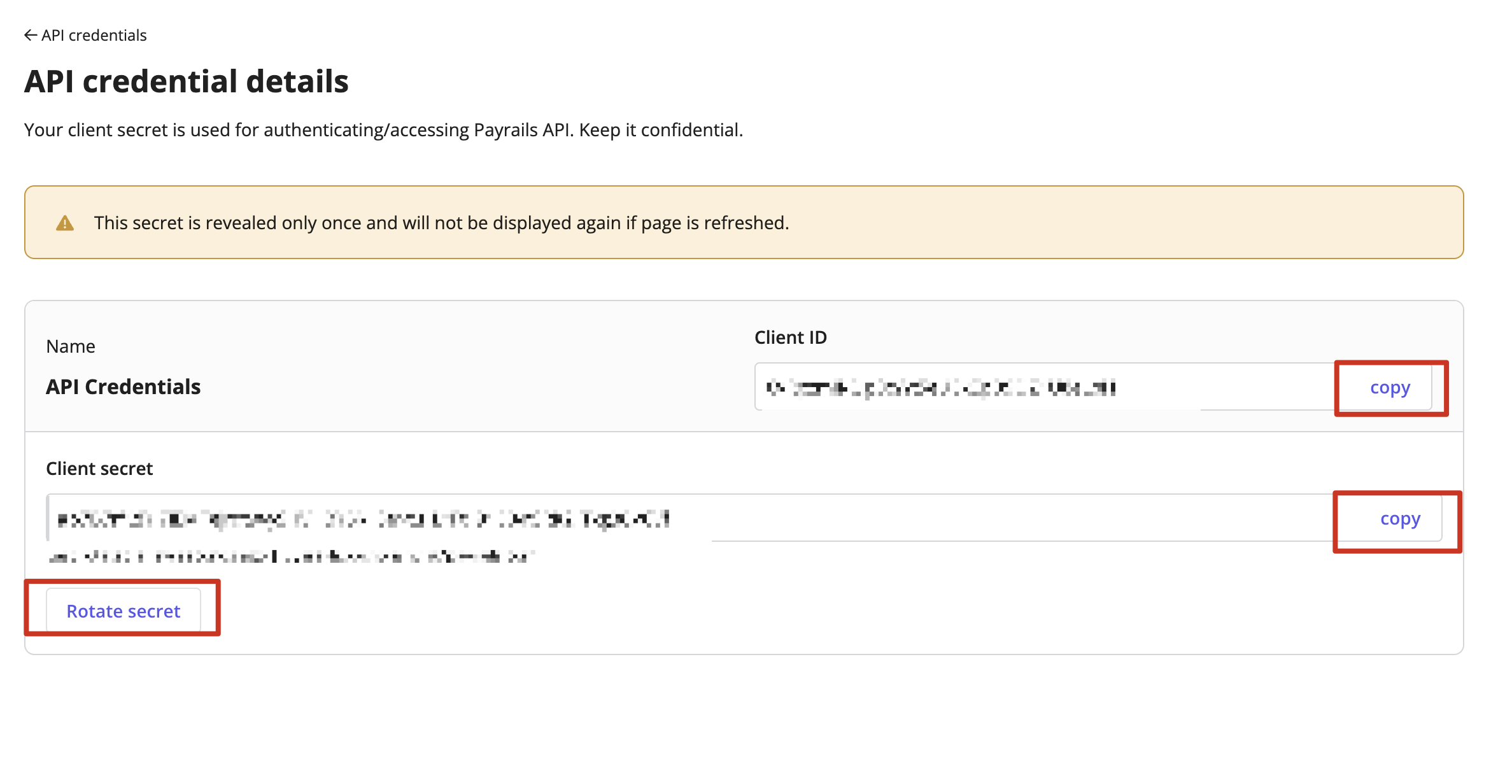The height and width of the screenshot is (778, 1491).
Task: Click the back arrow icon
Action: point(31,35)
